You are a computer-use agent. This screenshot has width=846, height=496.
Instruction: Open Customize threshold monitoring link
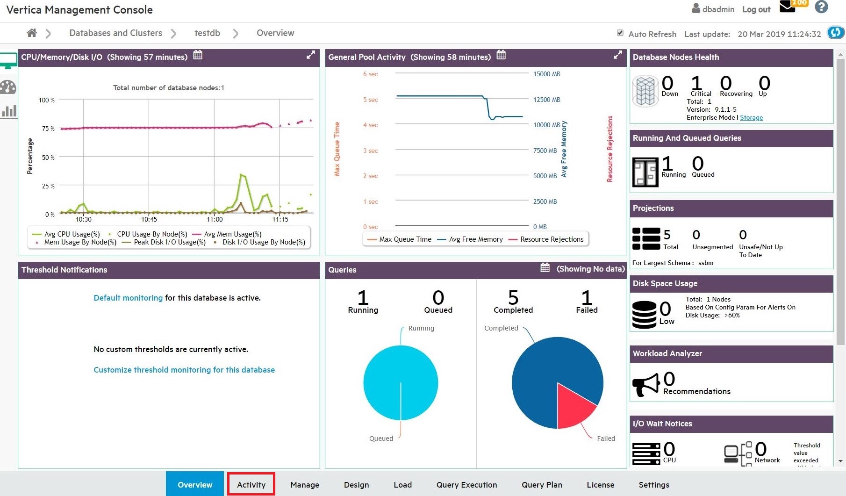(x=184, y=370)
